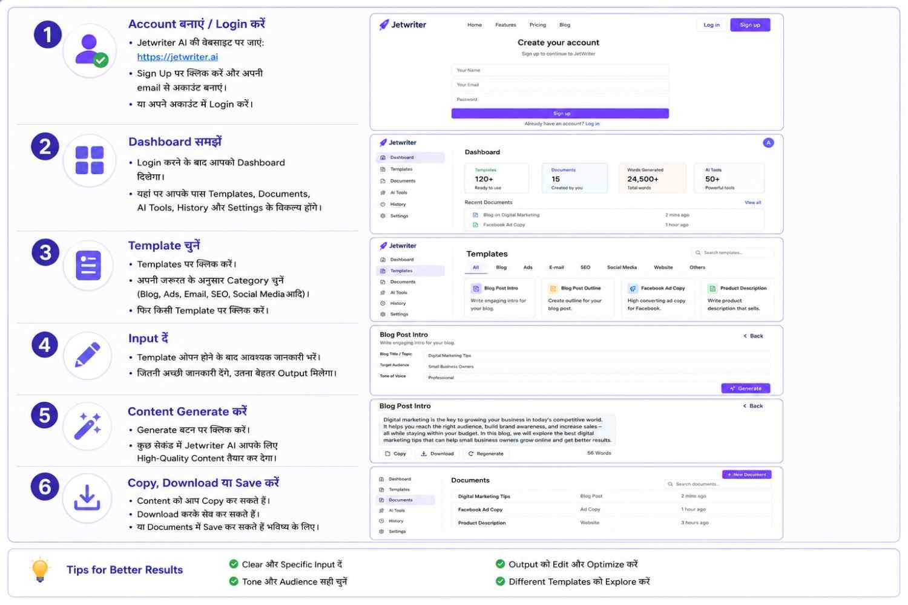Open Templates icon in the Dashboard screen's sidebar
The height and width of the screenshot is (605, 908).
point(383,169)
